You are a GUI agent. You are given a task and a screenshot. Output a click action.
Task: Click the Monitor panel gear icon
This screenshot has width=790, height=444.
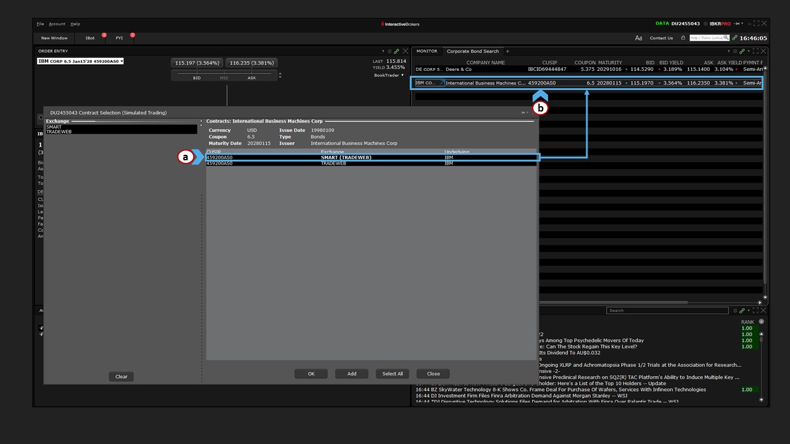click(735, 51)
